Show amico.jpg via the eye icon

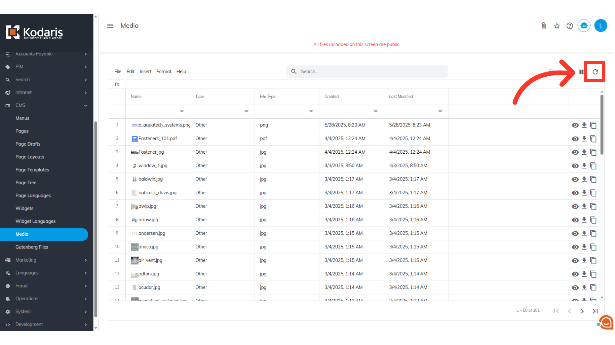[575, 247]
